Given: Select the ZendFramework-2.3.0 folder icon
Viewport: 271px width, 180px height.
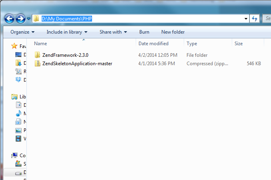Looking at the screenshot, I should coord(37,55).
